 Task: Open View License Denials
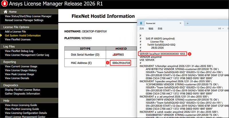point(17,78)
